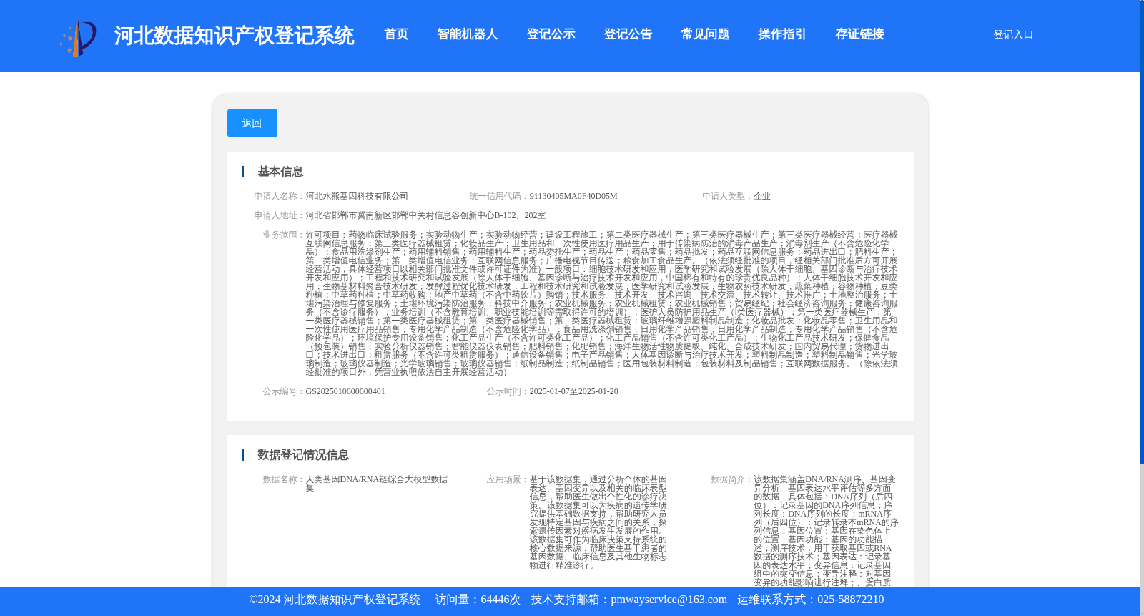Select the date range 2025-01-07至2025-01-20
The image size is (1144, 616).
573,391
